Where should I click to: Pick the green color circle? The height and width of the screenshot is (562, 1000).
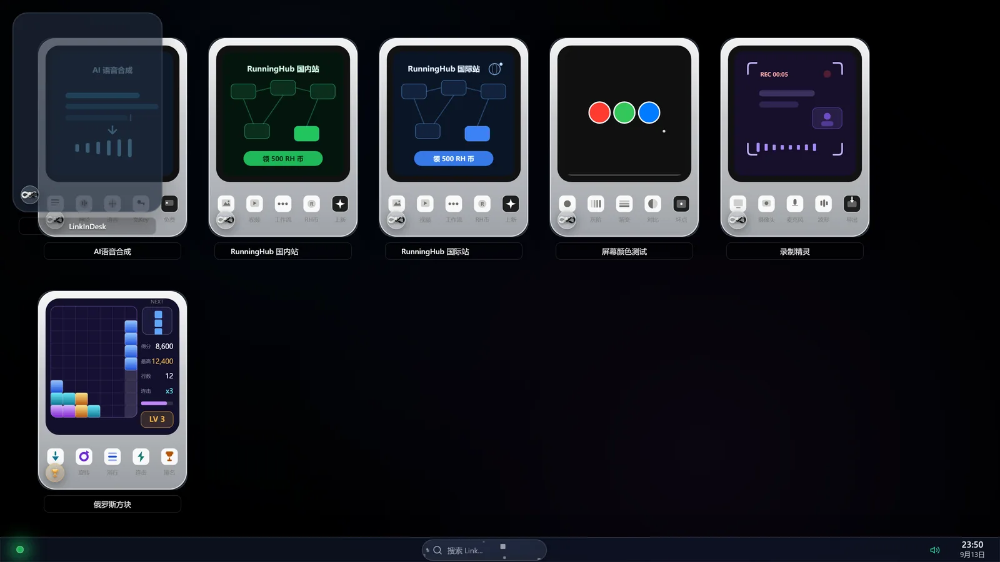click(624, 112)
